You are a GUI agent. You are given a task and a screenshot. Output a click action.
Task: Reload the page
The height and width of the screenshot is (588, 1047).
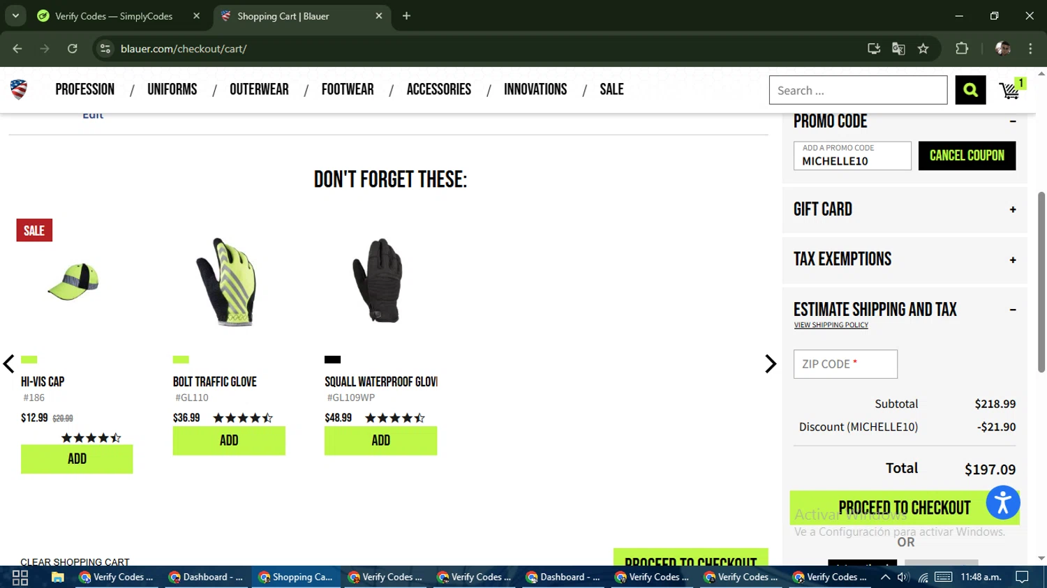[72, 49]
